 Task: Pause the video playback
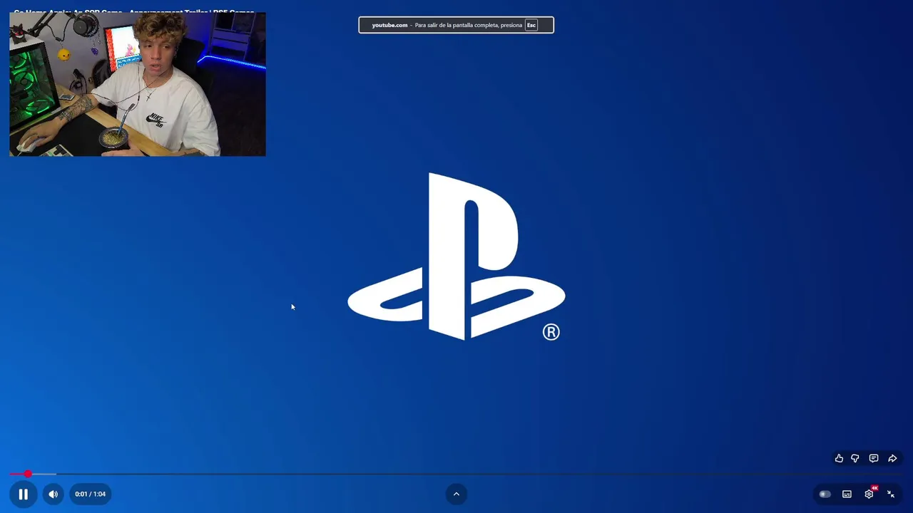pos(23,494)
